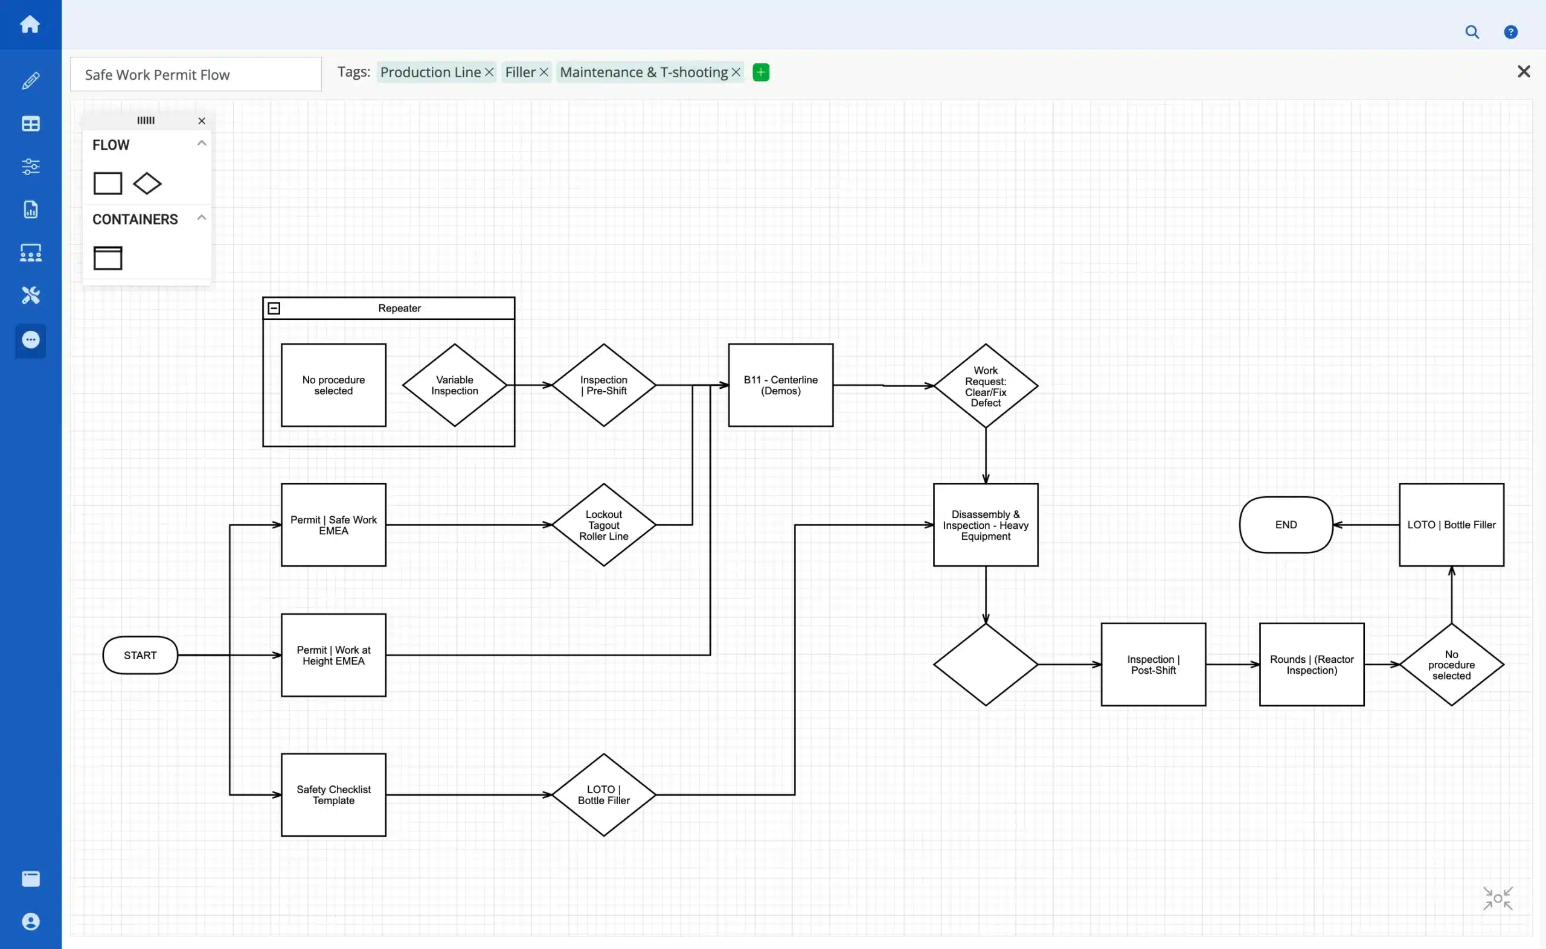Select the empty diamond node

coord(986,664)
